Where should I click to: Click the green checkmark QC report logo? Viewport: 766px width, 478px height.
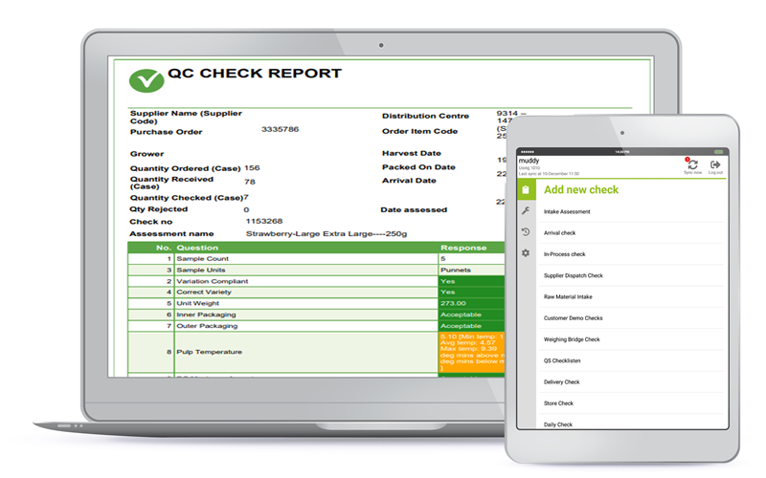(x=146, y=80)
